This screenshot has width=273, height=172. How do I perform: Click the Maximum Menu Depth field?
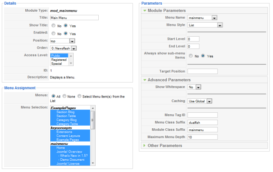(x=203, y=137)
